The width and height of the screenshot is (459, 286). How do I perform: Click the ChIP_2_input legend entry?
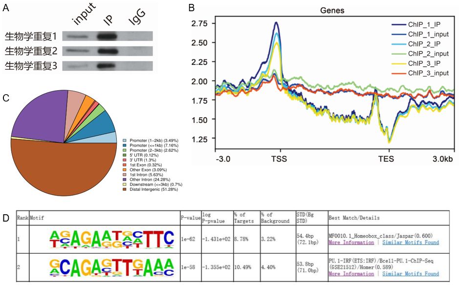click(x=429, y=53)
